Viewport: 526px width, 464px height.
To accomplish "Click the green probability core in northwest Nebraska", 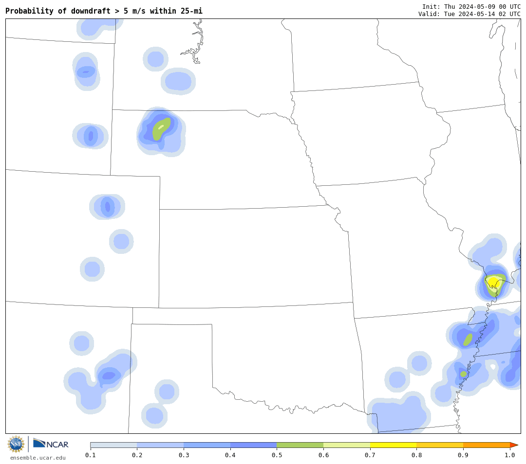I will tap(161, 129).
